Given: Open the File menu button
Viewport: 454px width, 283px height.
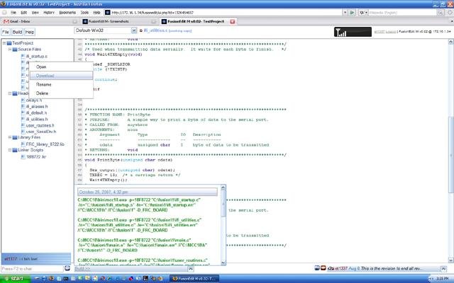Looking at the screenshot, I should [6, 32].
